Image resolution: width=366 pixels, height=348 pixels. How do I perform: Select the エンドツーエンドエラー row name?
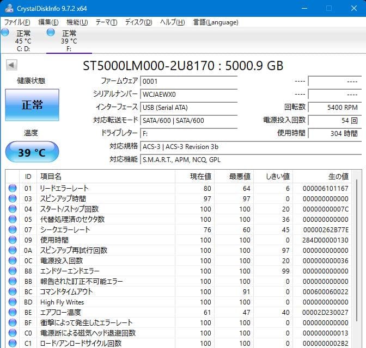point(70,271)
